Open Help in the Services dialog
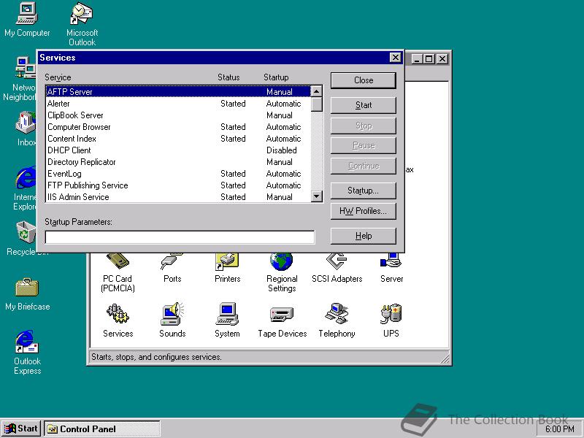 (363, 236)
